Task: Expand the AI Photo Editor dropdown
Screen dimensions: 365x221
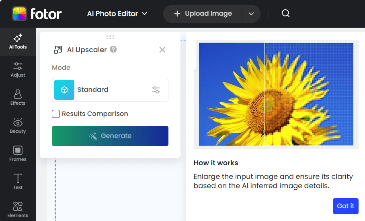Action: coord(117,14)
